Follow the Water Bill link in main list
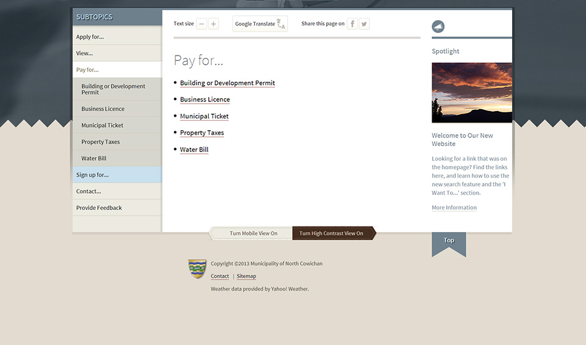The height and width of the screenshot is (345, 586). click(194, 150)
